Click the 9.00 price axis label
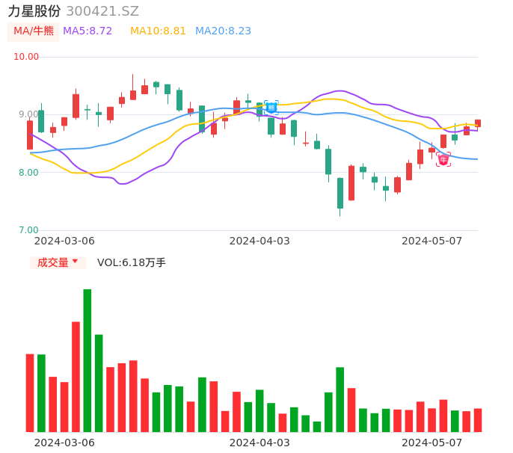The image size is (513, 453). (28, 114)
